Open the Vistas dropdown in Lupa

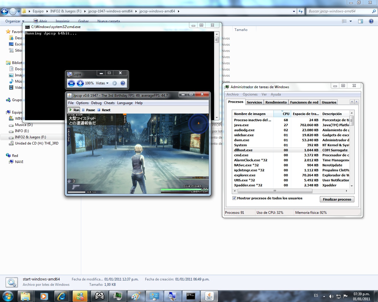pos(102,83)
